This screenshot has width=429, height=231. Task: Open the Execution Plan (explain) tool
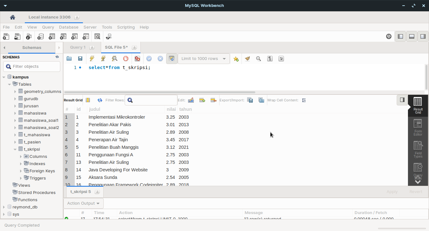(114, 59)
